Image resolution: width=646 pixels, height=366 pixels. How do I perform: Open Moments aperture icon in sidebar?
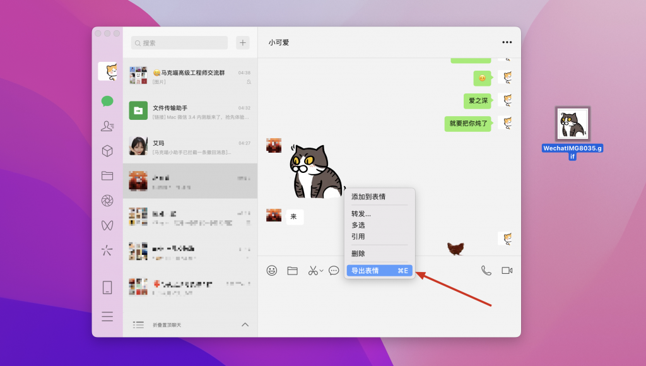click(x=107, y=200)
